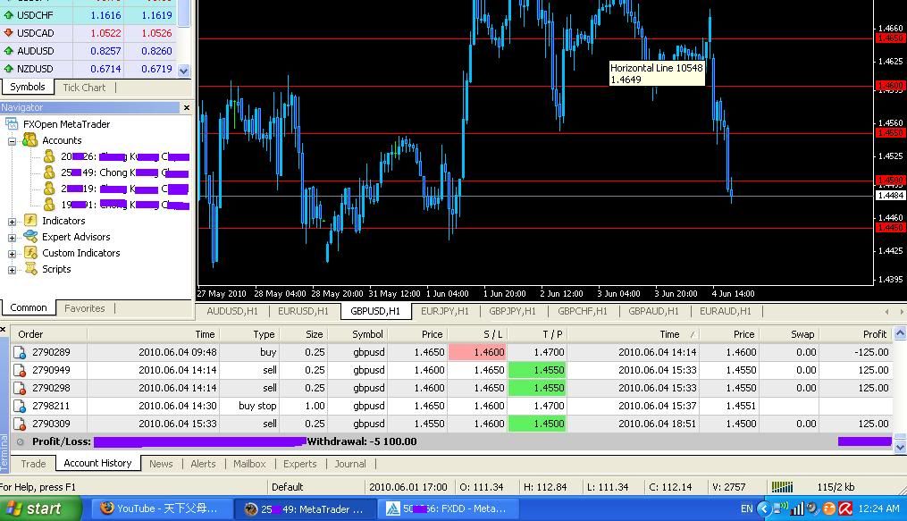
Task: Collapse the Accounts tree node
Action: click(13, 141)
